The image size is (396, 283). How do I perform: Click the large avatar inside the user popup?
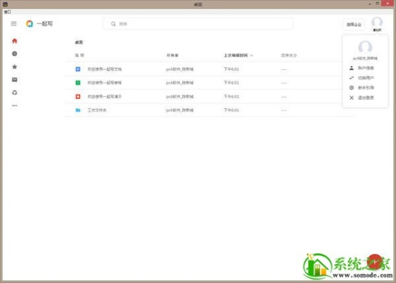pyautogui.click(x=366, y=47)
